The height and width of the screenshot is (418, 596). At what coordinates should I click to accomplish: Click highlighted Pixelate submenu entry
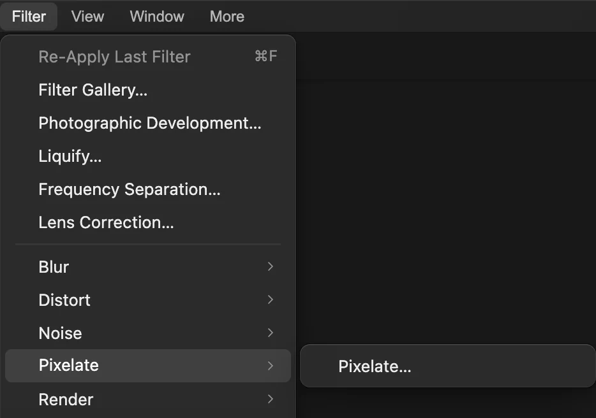click(x=148, y=366)
